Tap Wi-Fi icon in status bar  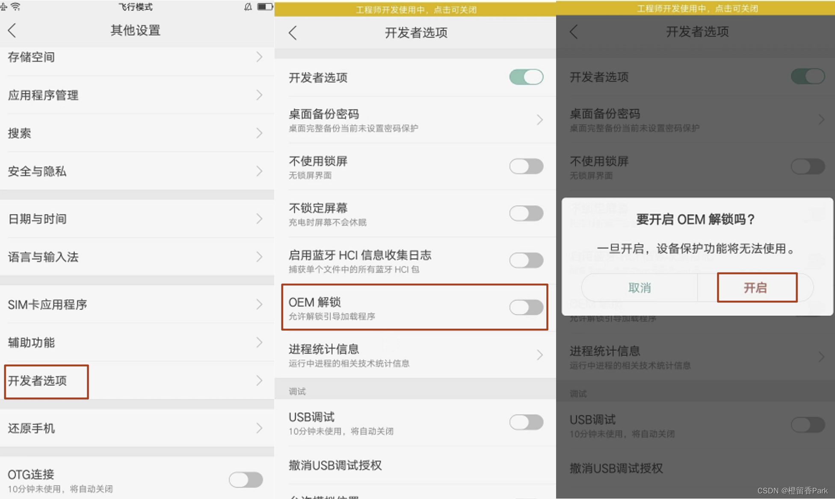[x=16, y=6]
